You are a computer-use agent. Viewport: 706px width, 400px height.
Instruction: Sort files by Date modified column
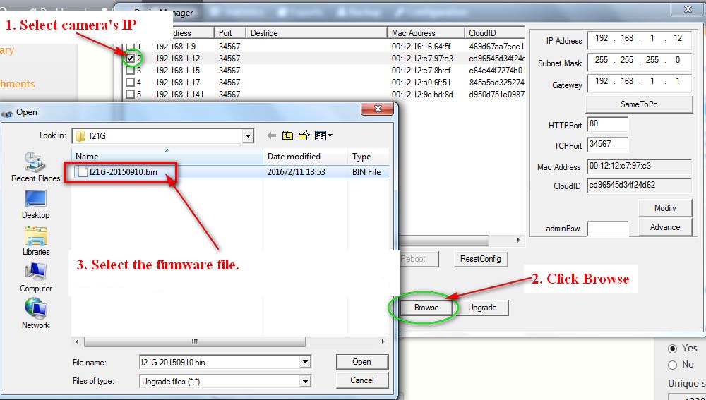coord(304,157)
